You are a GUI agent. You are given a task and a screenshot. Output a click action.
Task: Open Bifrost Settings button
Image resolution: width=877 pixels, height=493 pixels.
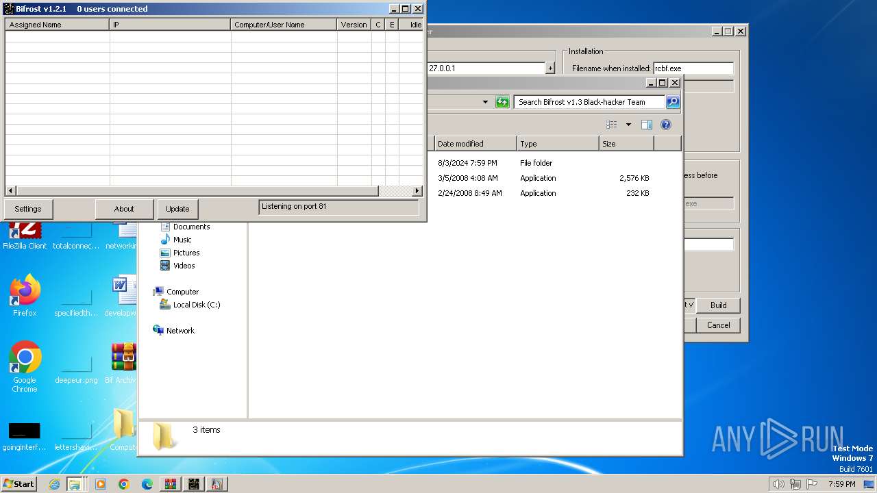tap(28, 209)
